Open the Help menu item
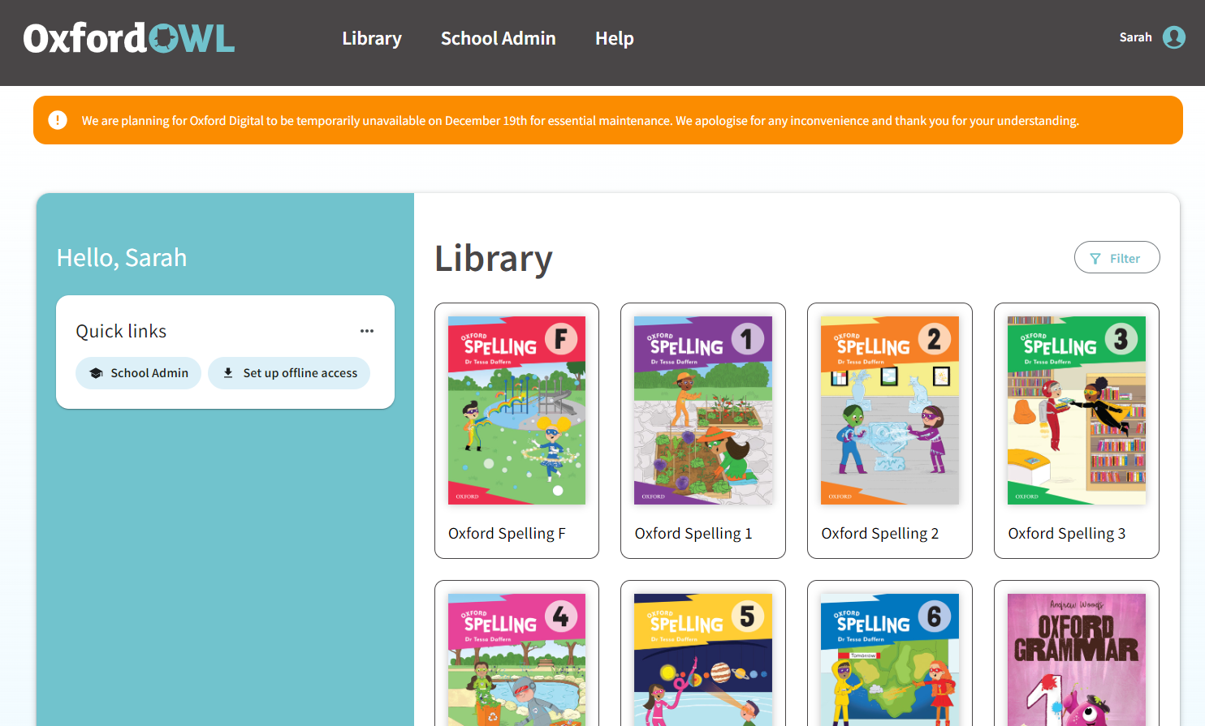Screen dimensions: 1205x726 615,38
